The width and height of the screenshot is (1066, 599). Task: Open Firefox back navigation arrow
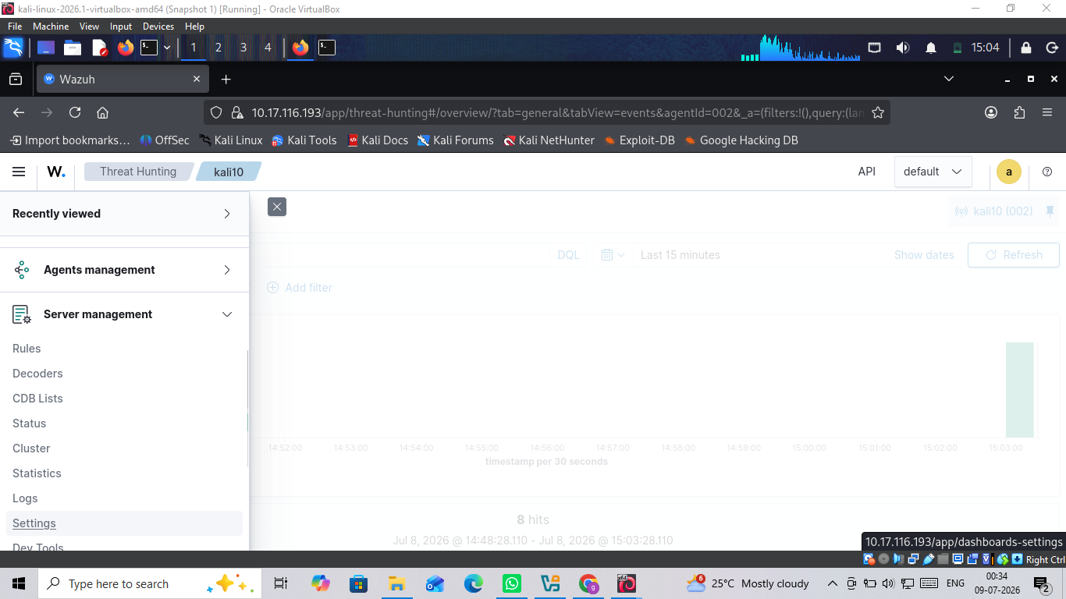pos(19,112)
